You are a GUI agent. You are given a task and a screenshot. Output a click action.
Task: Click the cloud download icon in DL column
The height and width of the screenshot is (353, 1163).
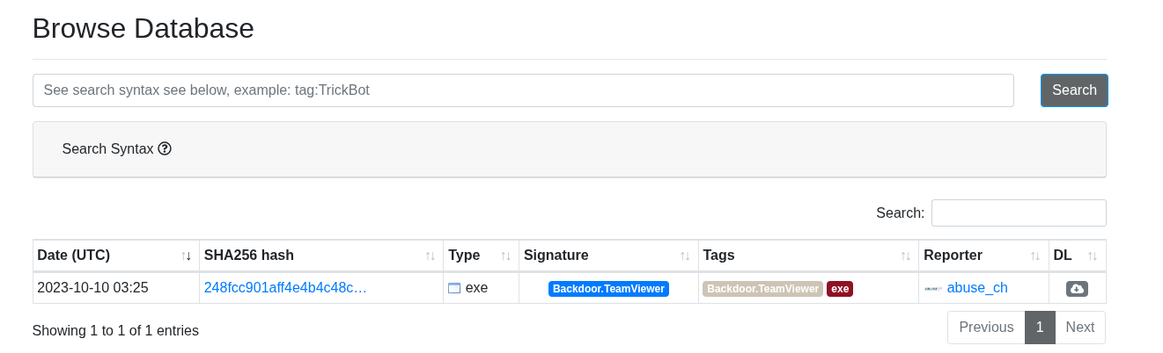[x=1077, y=288]
